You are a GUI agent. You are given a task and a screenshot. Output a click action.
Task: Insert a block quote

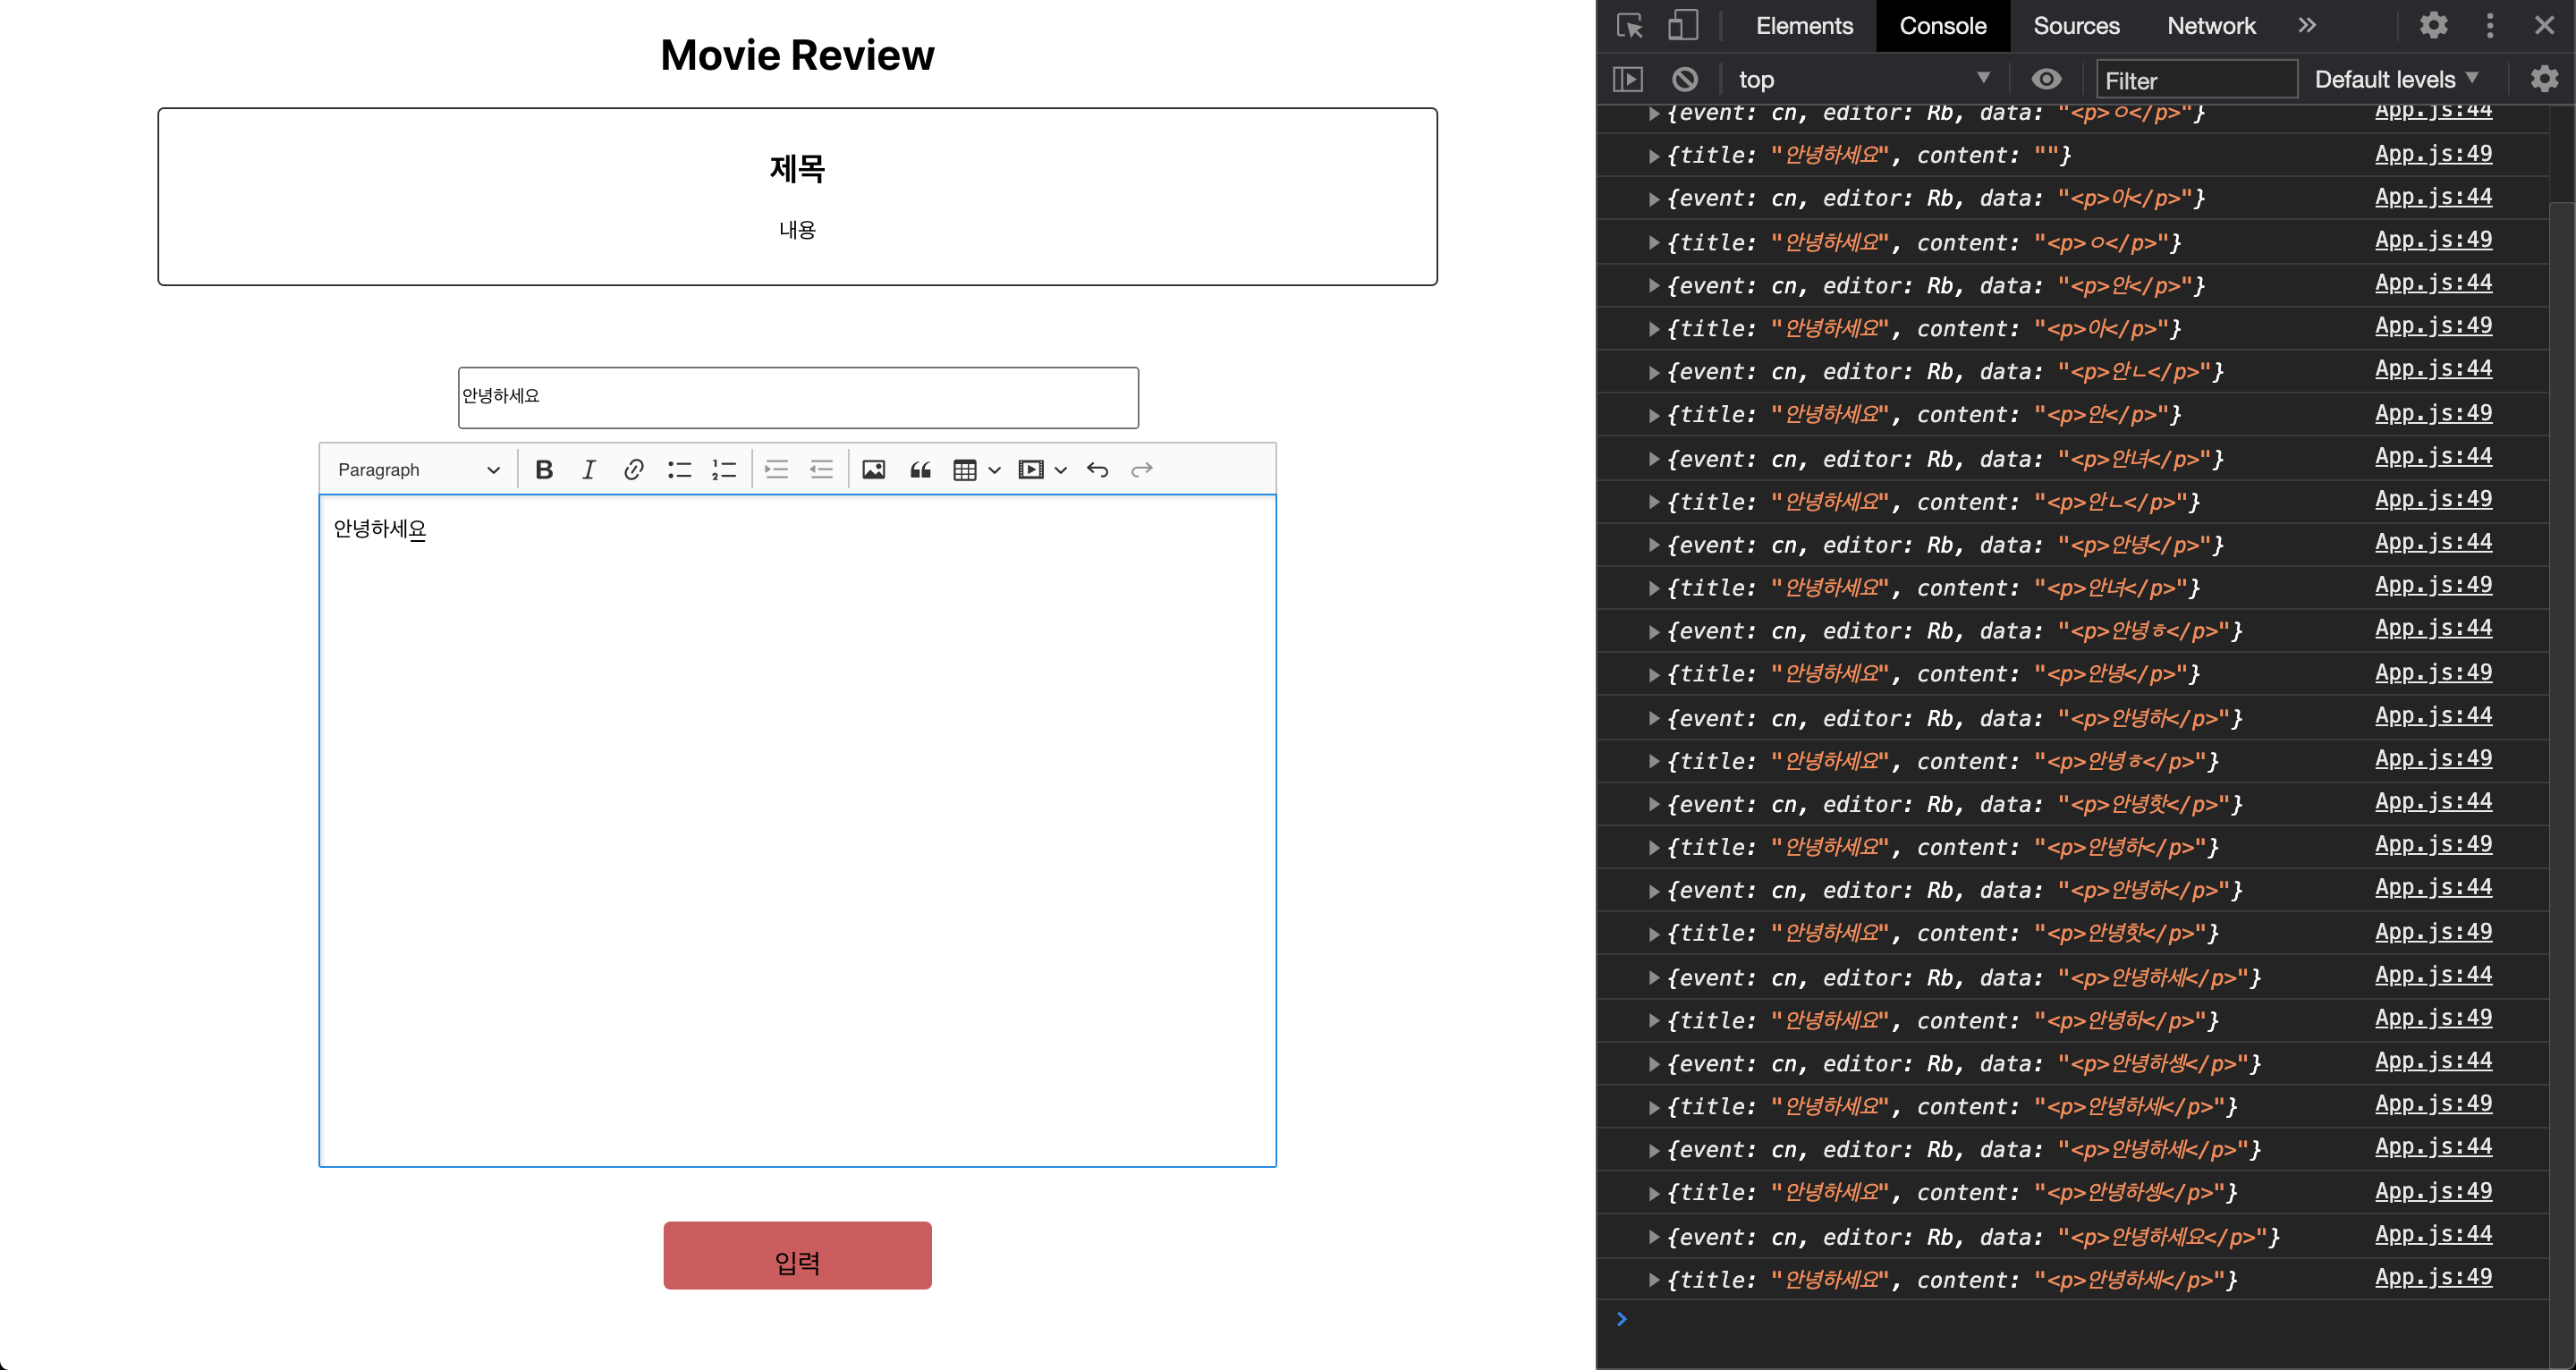tap(920, 470)
